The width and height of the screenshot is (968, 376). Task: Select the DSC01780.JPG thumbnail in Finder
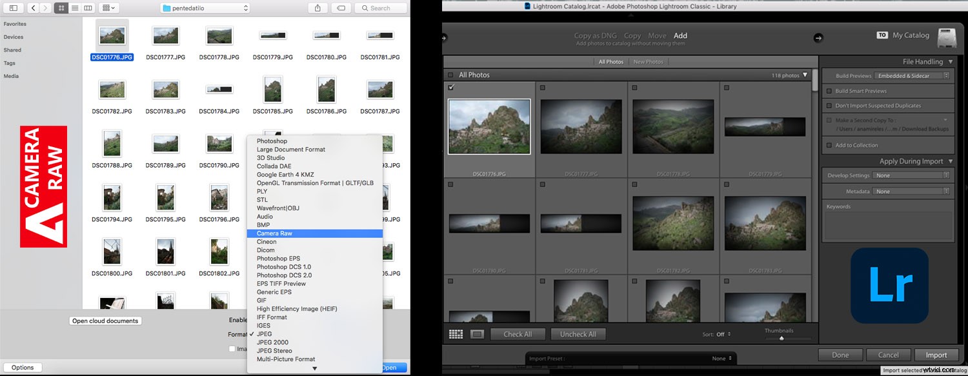[326, 35]
